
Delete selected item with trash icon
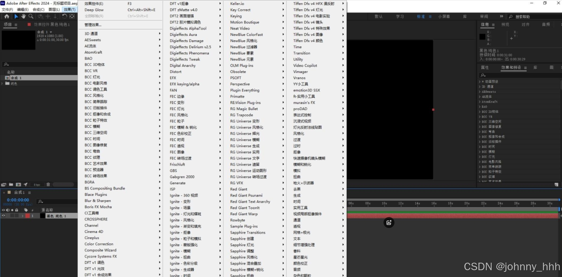[48, 184]
